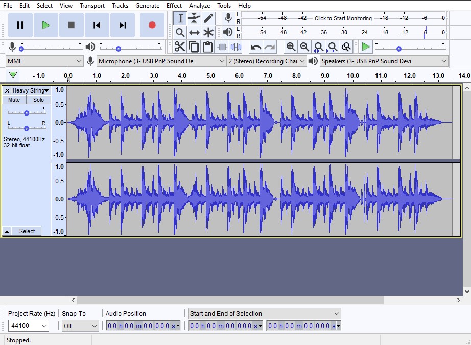Choose the Selection (I-beam) tool
This screenshot has height=345, width=471.
180,18
